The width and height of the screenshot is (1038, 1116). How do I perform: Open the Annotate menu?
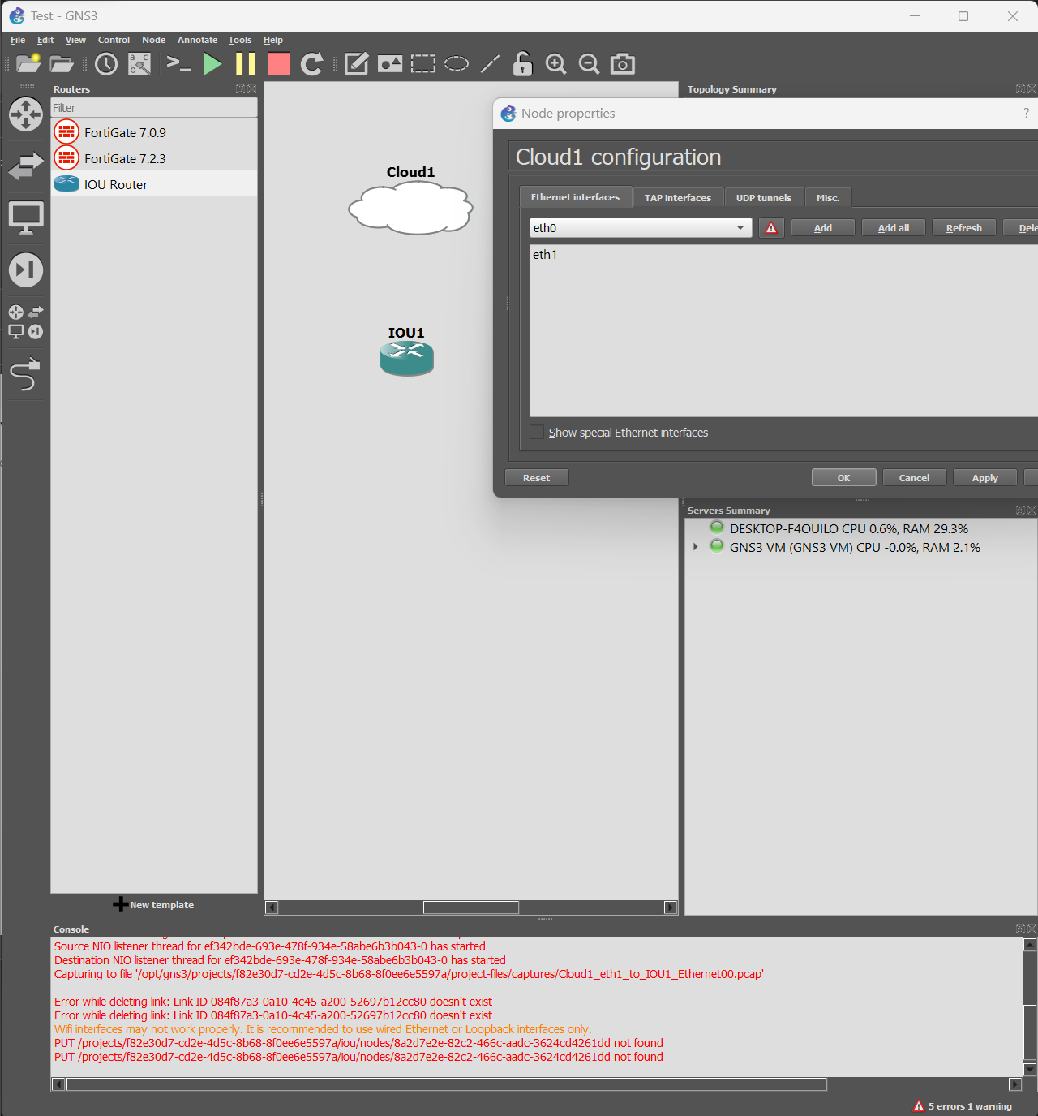point(197,40)
